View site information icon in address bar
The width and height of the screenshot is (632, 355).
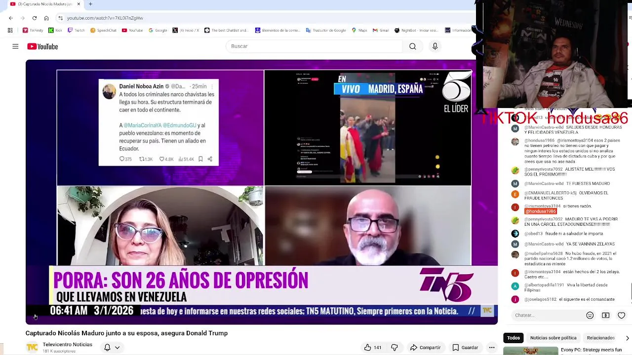coord(60,18)
